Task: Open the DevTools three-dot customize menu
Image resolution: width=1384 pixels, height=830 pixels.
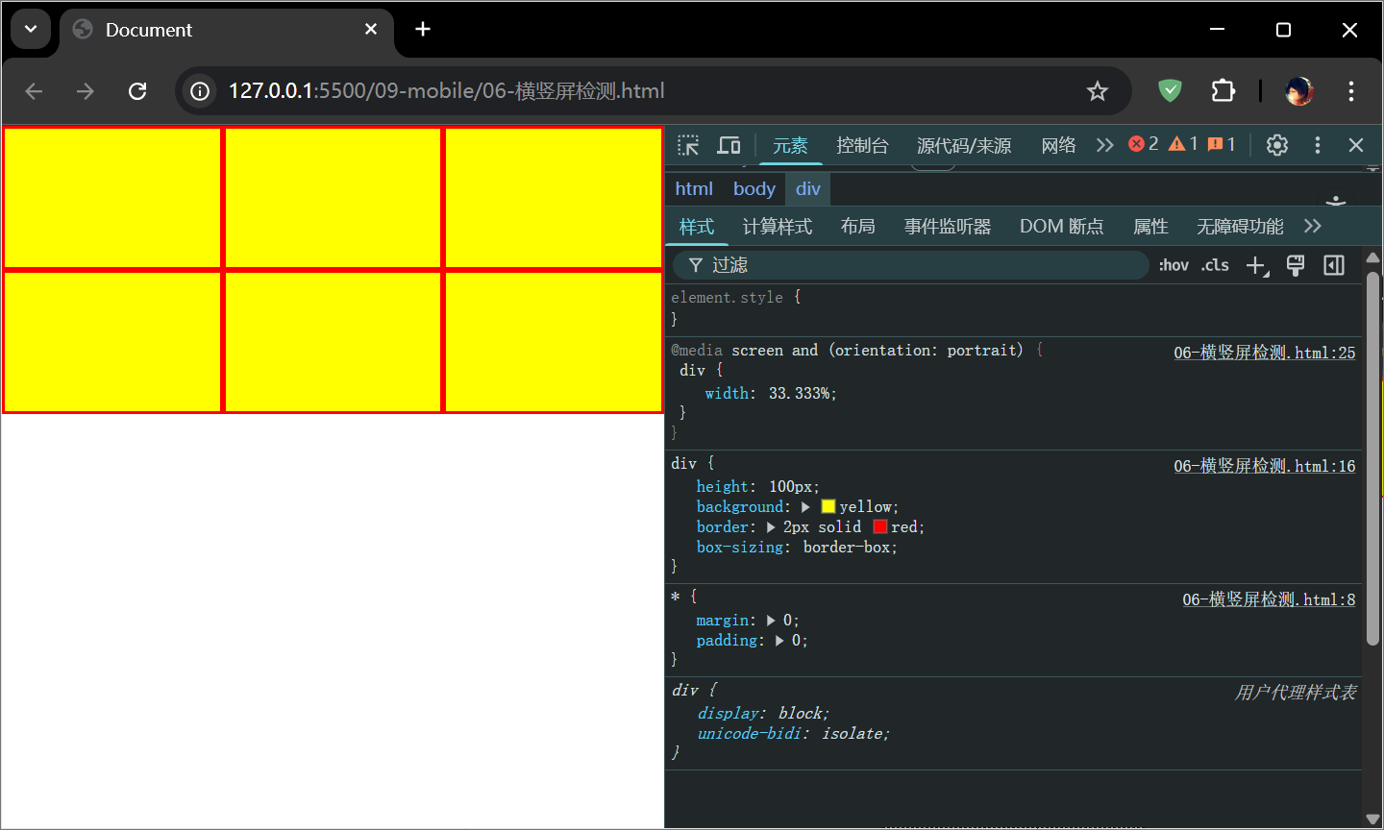Action: (x=1317, y=145)
